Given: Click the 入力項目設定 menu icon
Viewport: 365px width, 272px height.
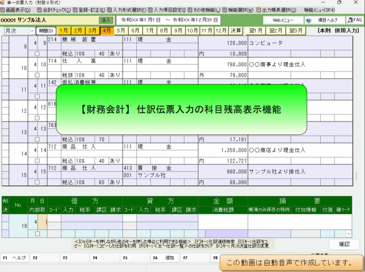Looking at the screenshot, I should [150, 10].
